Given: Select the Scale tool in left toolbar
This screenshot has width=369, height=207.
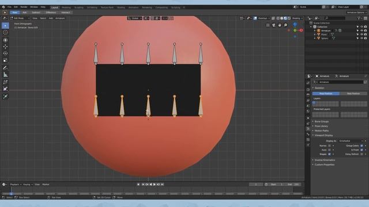Looking at the screenshot, I should [5, 60].
